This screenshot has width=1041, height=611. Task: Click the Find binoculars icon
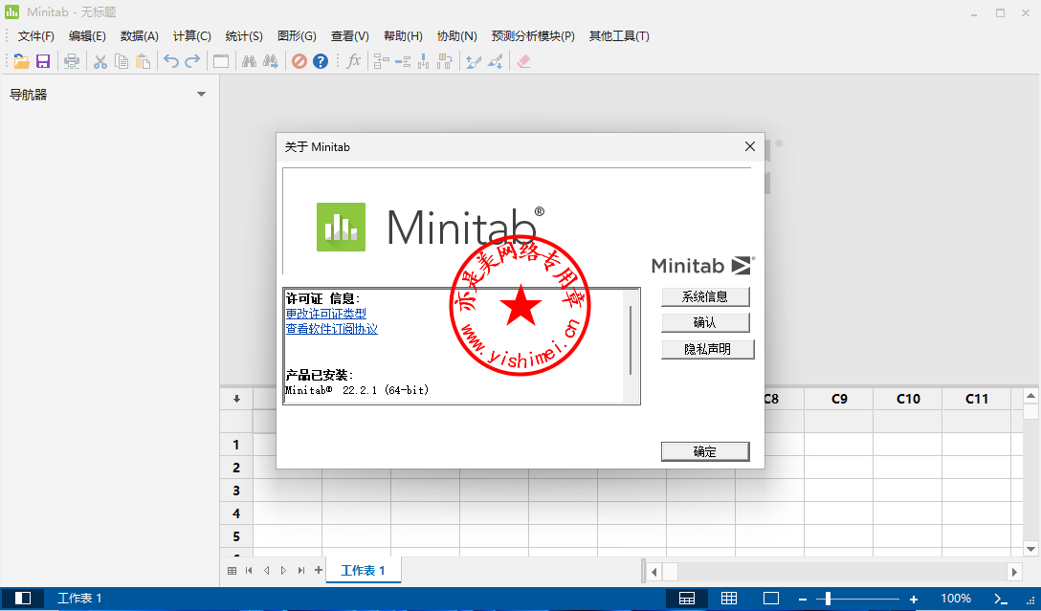click(249, 62)
